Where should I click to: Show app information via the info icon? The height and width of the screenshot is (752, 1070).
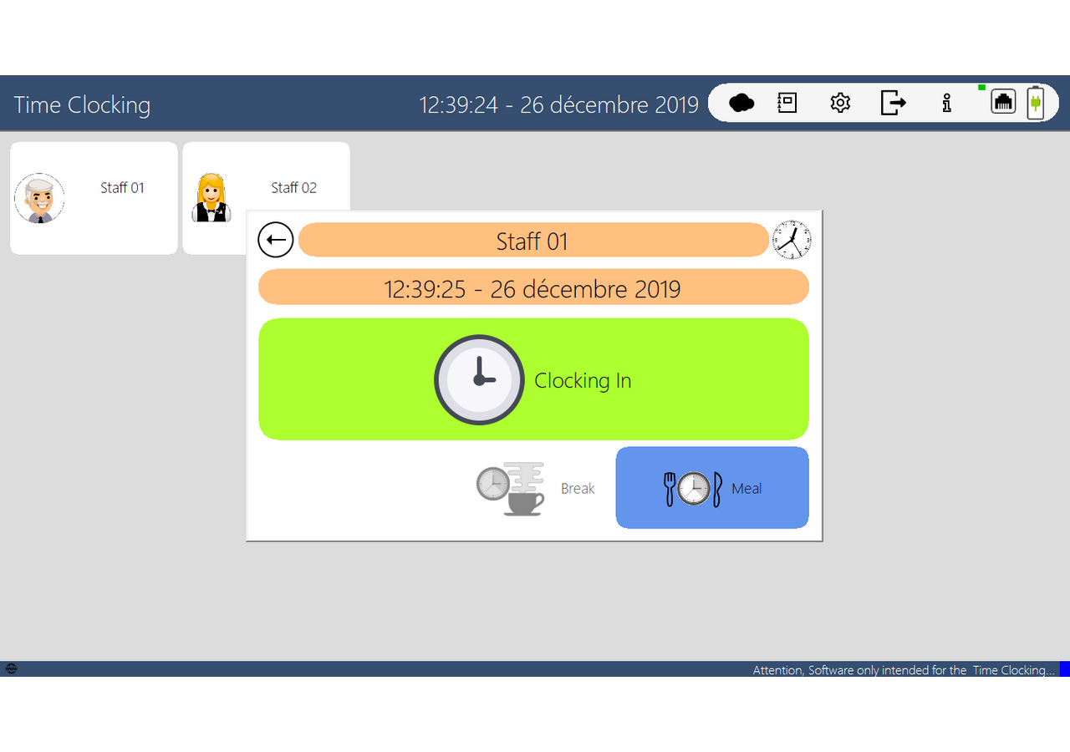(x=946, y=102)
